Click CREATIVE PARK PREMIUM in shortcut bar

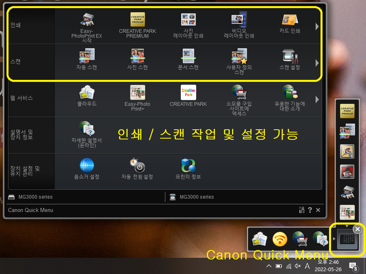click(347, 111)
